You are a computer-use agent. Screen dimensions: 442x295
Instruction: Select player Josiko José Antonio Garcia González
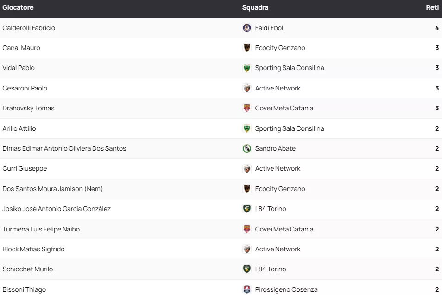click(x=57, y=209)
